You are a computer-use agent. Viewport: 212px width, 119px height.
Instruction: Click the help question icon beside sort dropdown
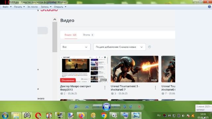point(149,47)
